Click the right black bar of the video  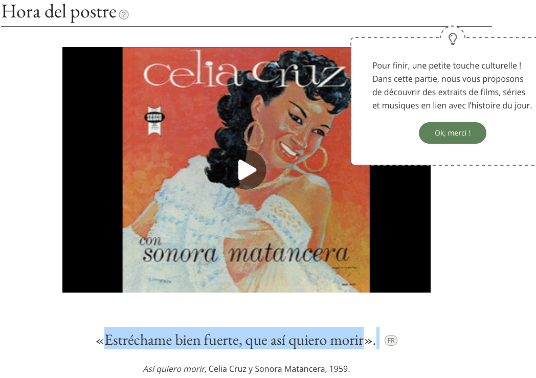[x=400, y=228]
